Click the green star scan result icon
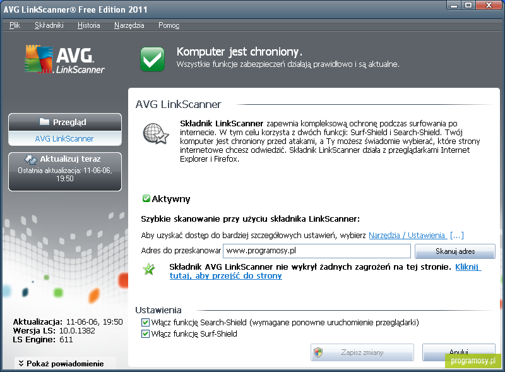Image resolution: width=505 pixels, height=372 pixels. pos(149,269)
